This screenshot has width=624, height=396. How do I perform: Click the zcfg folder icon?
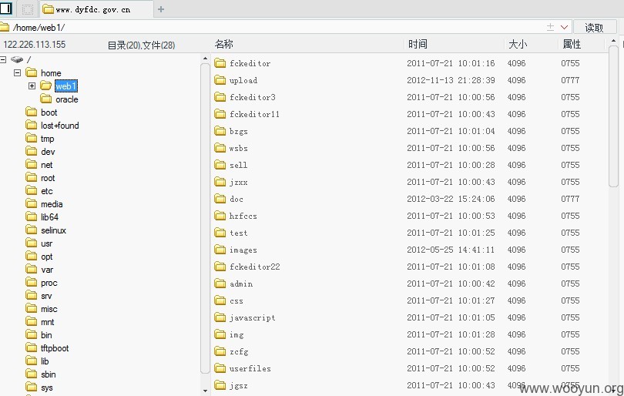point(220,351)
